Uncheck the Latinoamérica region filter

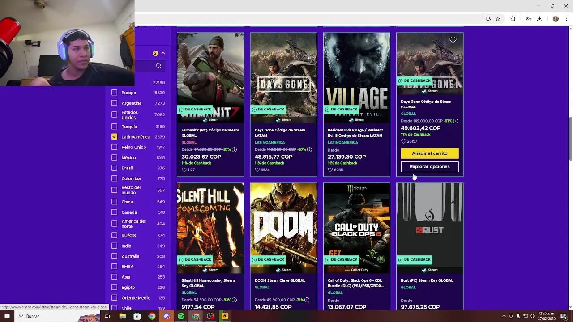click(x=114, y=137)
